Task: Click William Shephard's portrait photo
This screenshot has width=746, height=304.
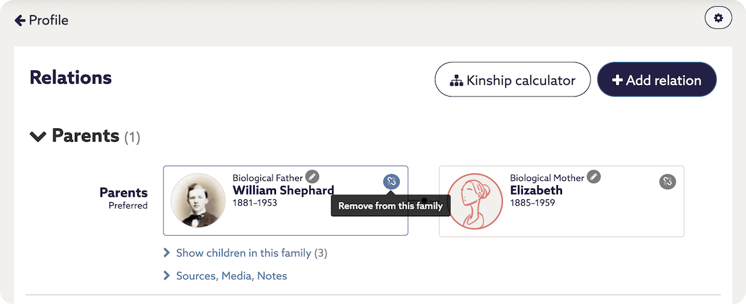Action: pos(197,200)
